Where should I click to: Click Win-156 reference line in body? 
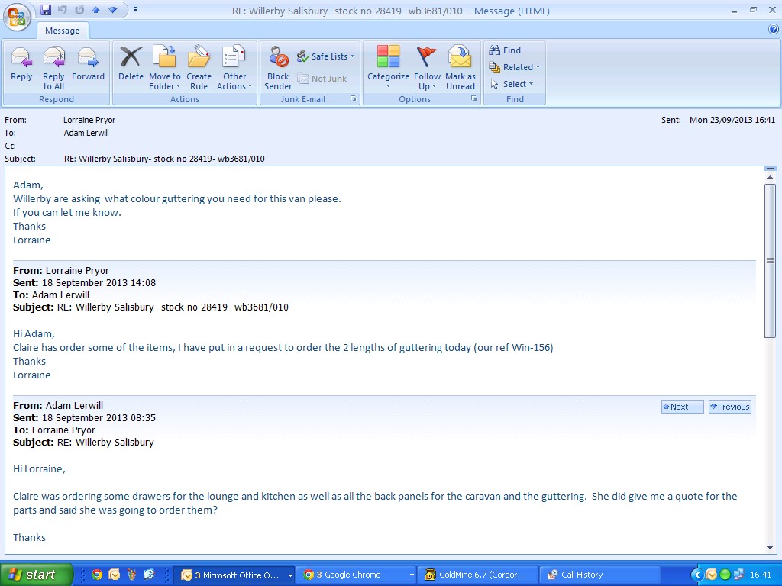pos(283,348)
